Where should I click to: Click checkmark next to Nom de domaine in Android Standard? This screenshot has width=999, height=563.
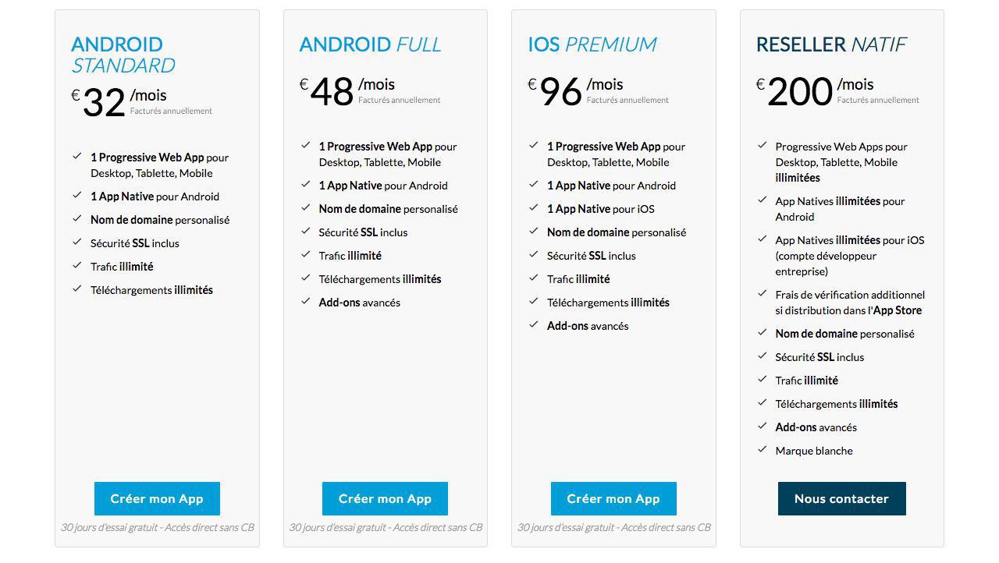[x=77, y=219]
